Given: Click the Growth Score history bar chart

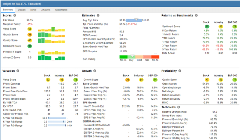Looking at the screenshot, I should point(51,35).
